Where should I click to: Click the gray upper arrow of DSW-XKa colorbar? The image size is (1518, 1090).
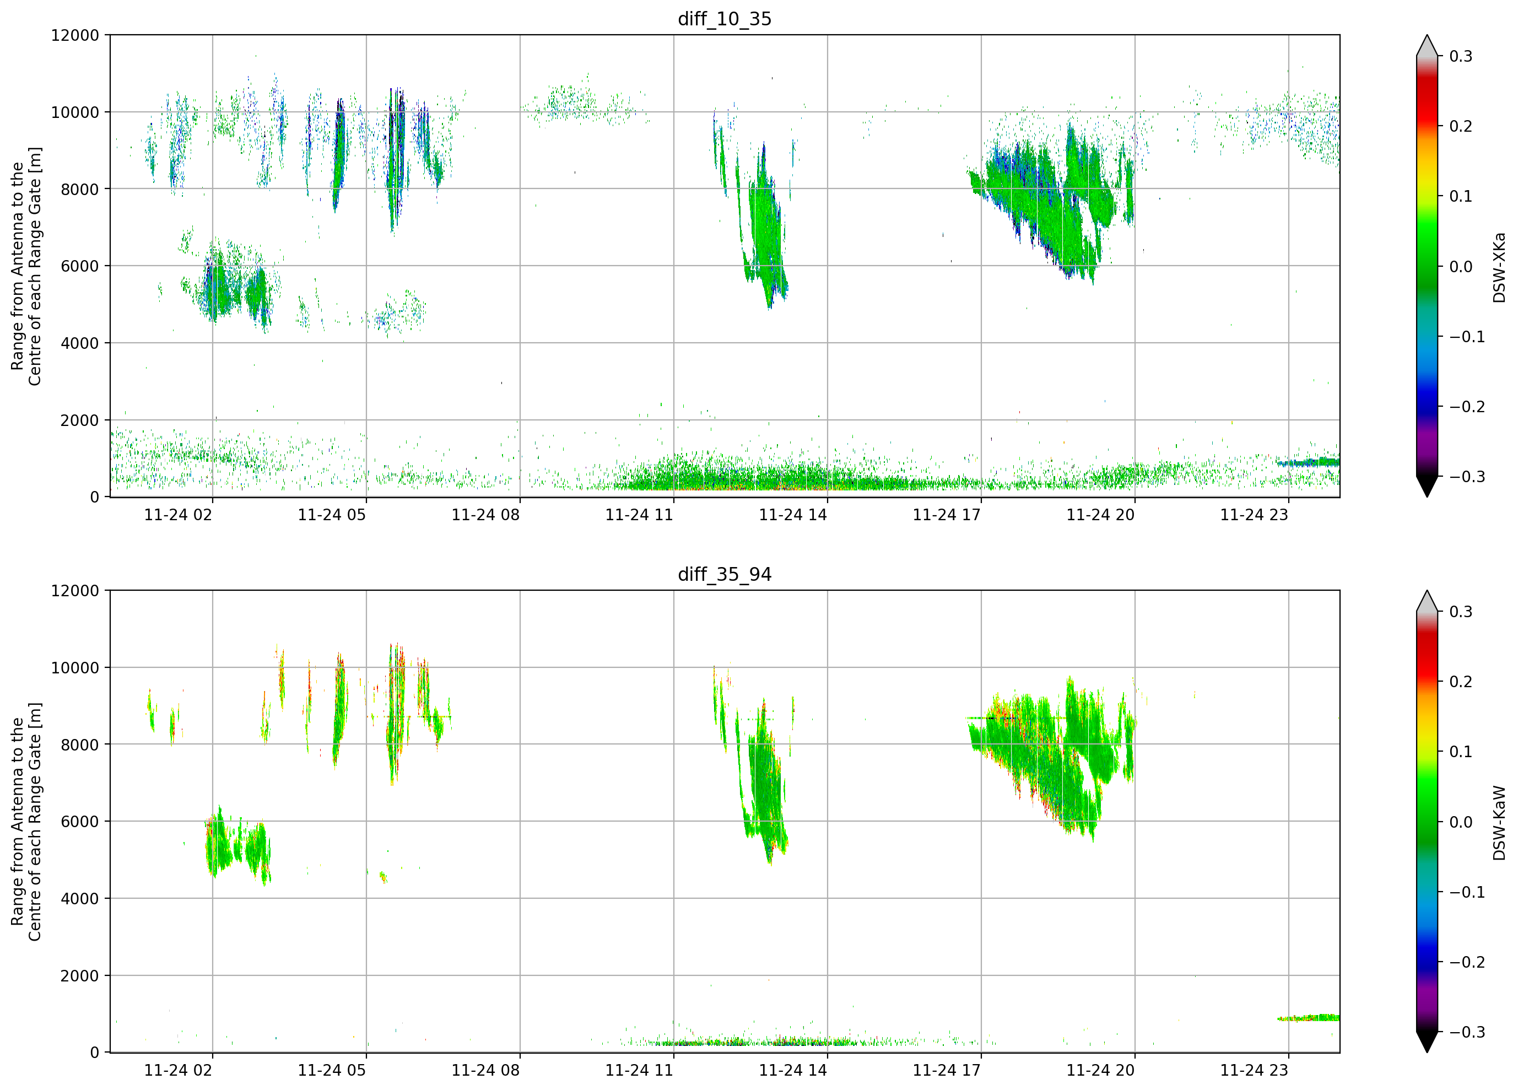pyautogui.click(x=1427, y=46)
